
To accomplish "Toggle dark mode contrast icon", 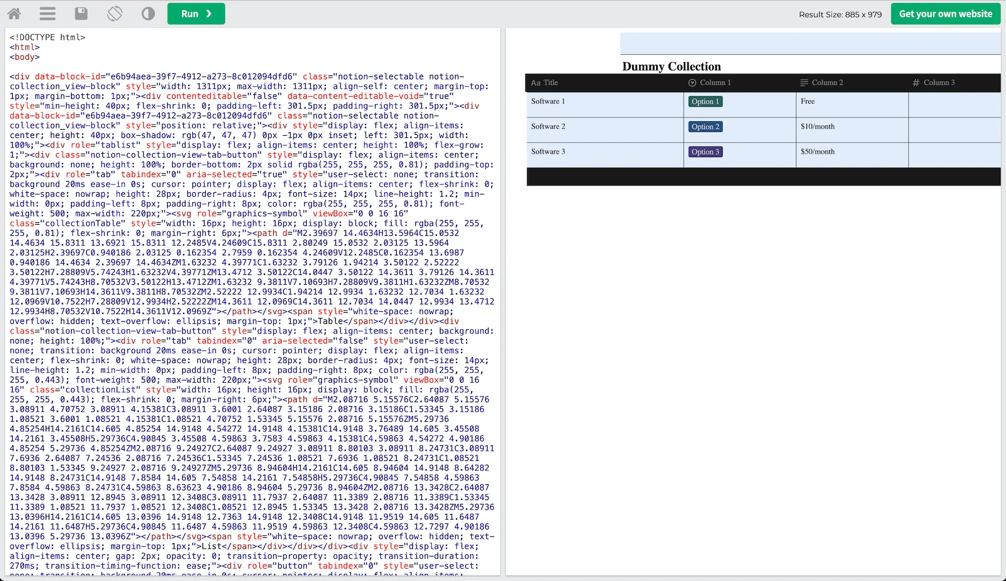I will coord(148,14).
